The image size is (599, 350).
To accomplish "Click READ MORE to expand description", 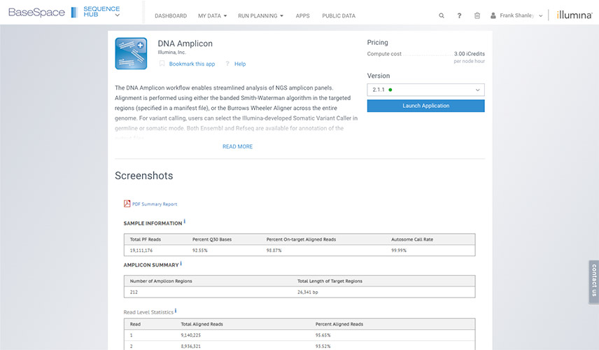I will [237, 146].
